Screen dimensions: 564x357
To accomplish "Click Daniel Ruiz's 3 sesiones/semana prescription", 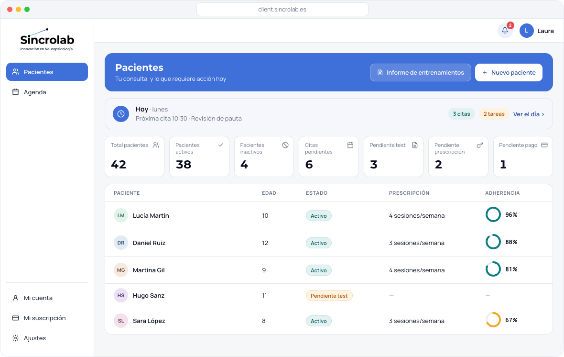I will click(416, 243).
